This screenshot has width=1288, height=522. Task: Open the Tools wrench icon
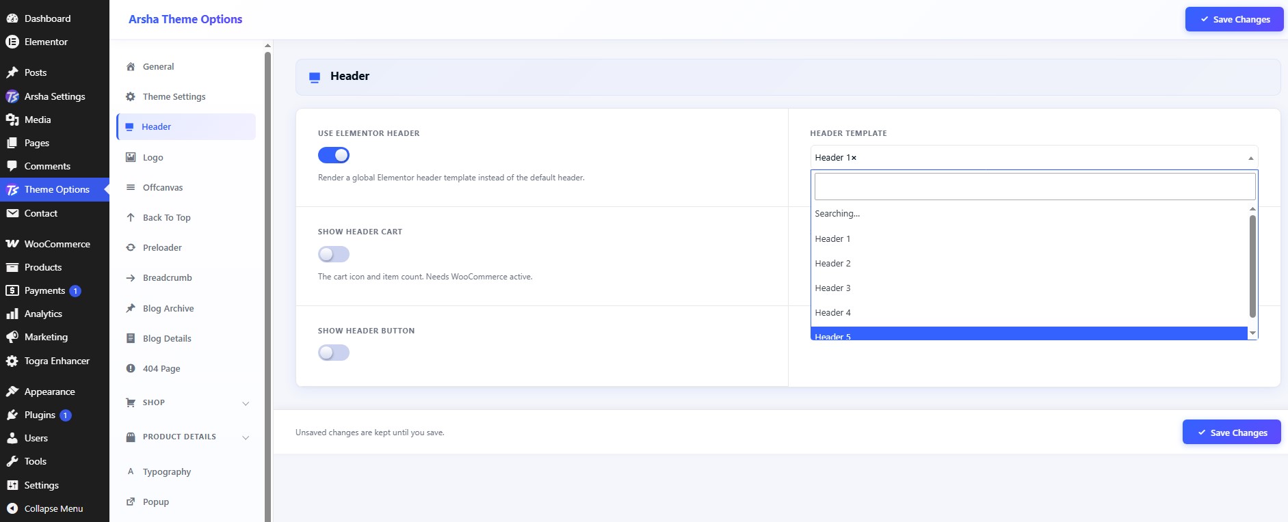(12, 461)
